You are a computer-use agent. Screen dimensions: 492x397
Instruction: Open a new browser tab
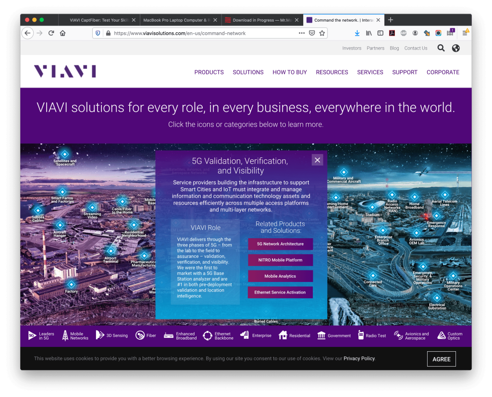tap(390, 20)
